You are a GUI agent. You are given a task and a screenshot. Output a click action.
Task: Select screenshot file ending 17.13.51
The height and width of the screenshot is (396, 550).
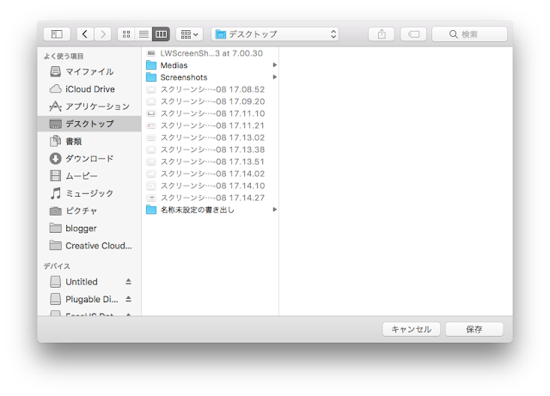click(x=211, y=161)
